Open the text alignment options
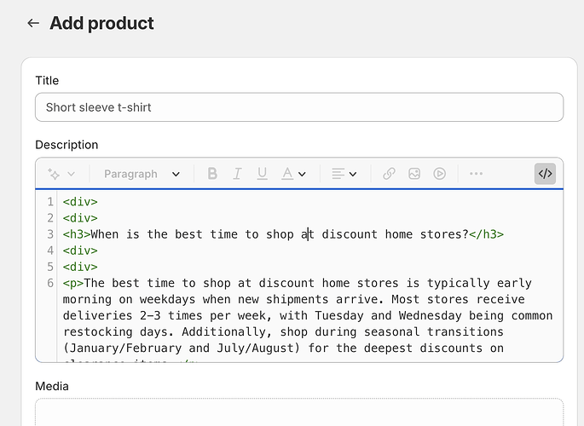The width and height of the screenshot is (584, 426). point(344,174)
